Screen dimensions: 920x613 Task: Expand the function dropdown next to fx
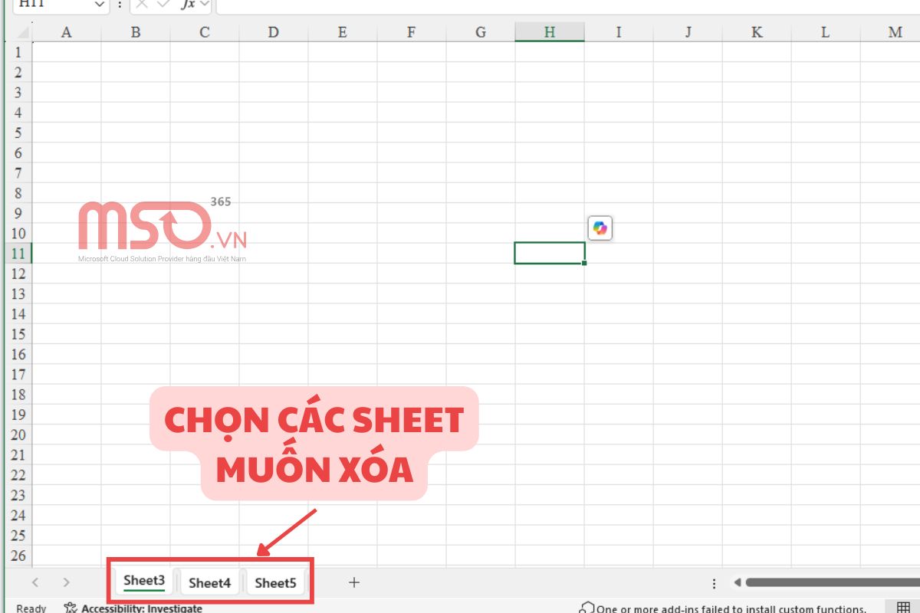point(205,4)
